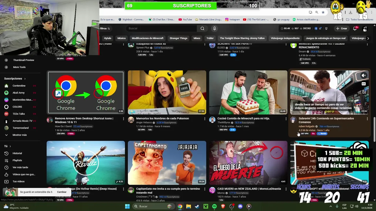This screenshot has width=376, height=211.
Task: Open Todos los marcadores folder
Action: click(x=360, y=20)
